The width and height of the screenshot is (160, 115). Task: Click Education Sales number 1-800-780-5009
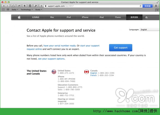click(x=71, y=90)
